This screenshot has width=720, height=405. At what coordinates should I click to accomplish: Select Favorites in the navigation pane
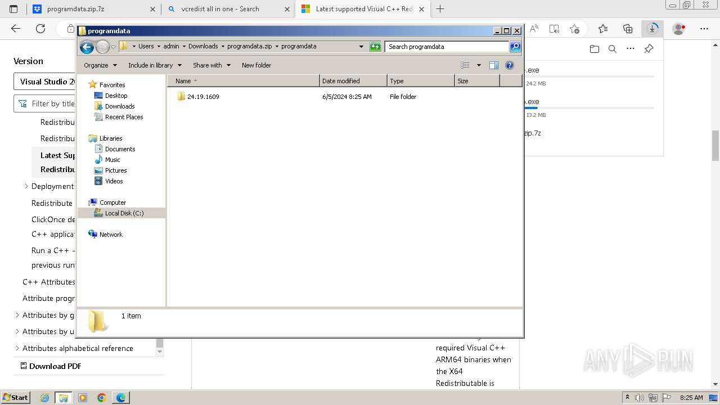[x=112, y=85]
